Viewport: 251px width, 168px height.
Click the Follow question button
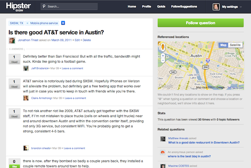[200, 23]
